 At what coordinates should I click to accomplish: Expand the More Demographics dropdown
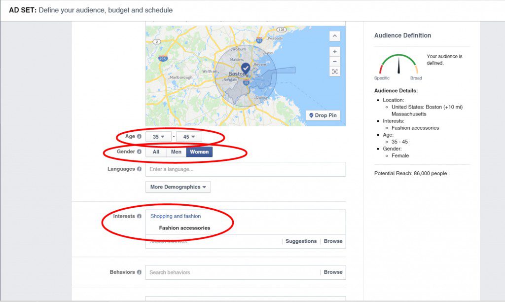(178, 187)
